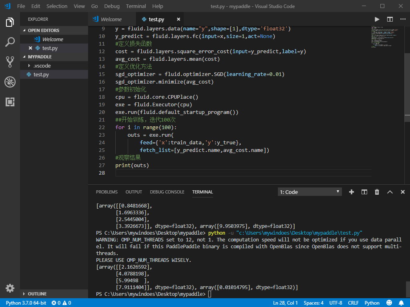This screenshot has height=307, width=410.
Task: Expand the .vscode folder
Action: (x=54, y=66)
